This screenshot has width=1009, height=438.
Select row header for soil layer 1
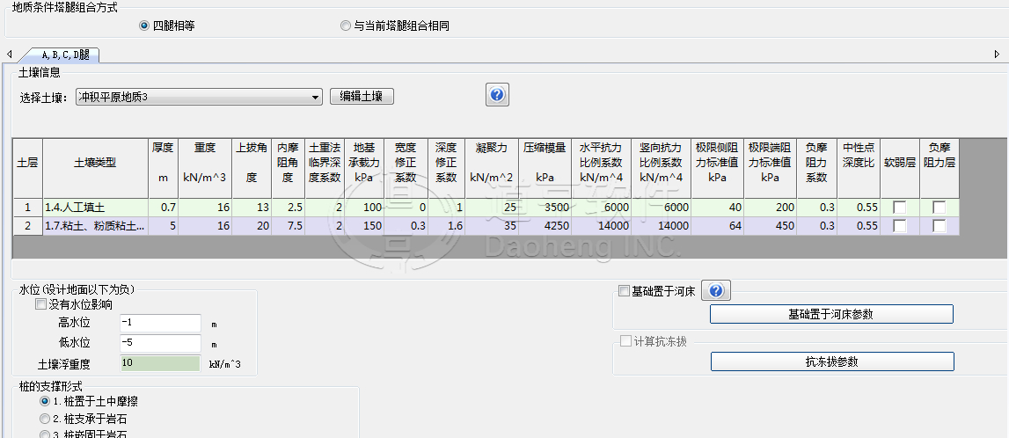click(x=27, y=208)
